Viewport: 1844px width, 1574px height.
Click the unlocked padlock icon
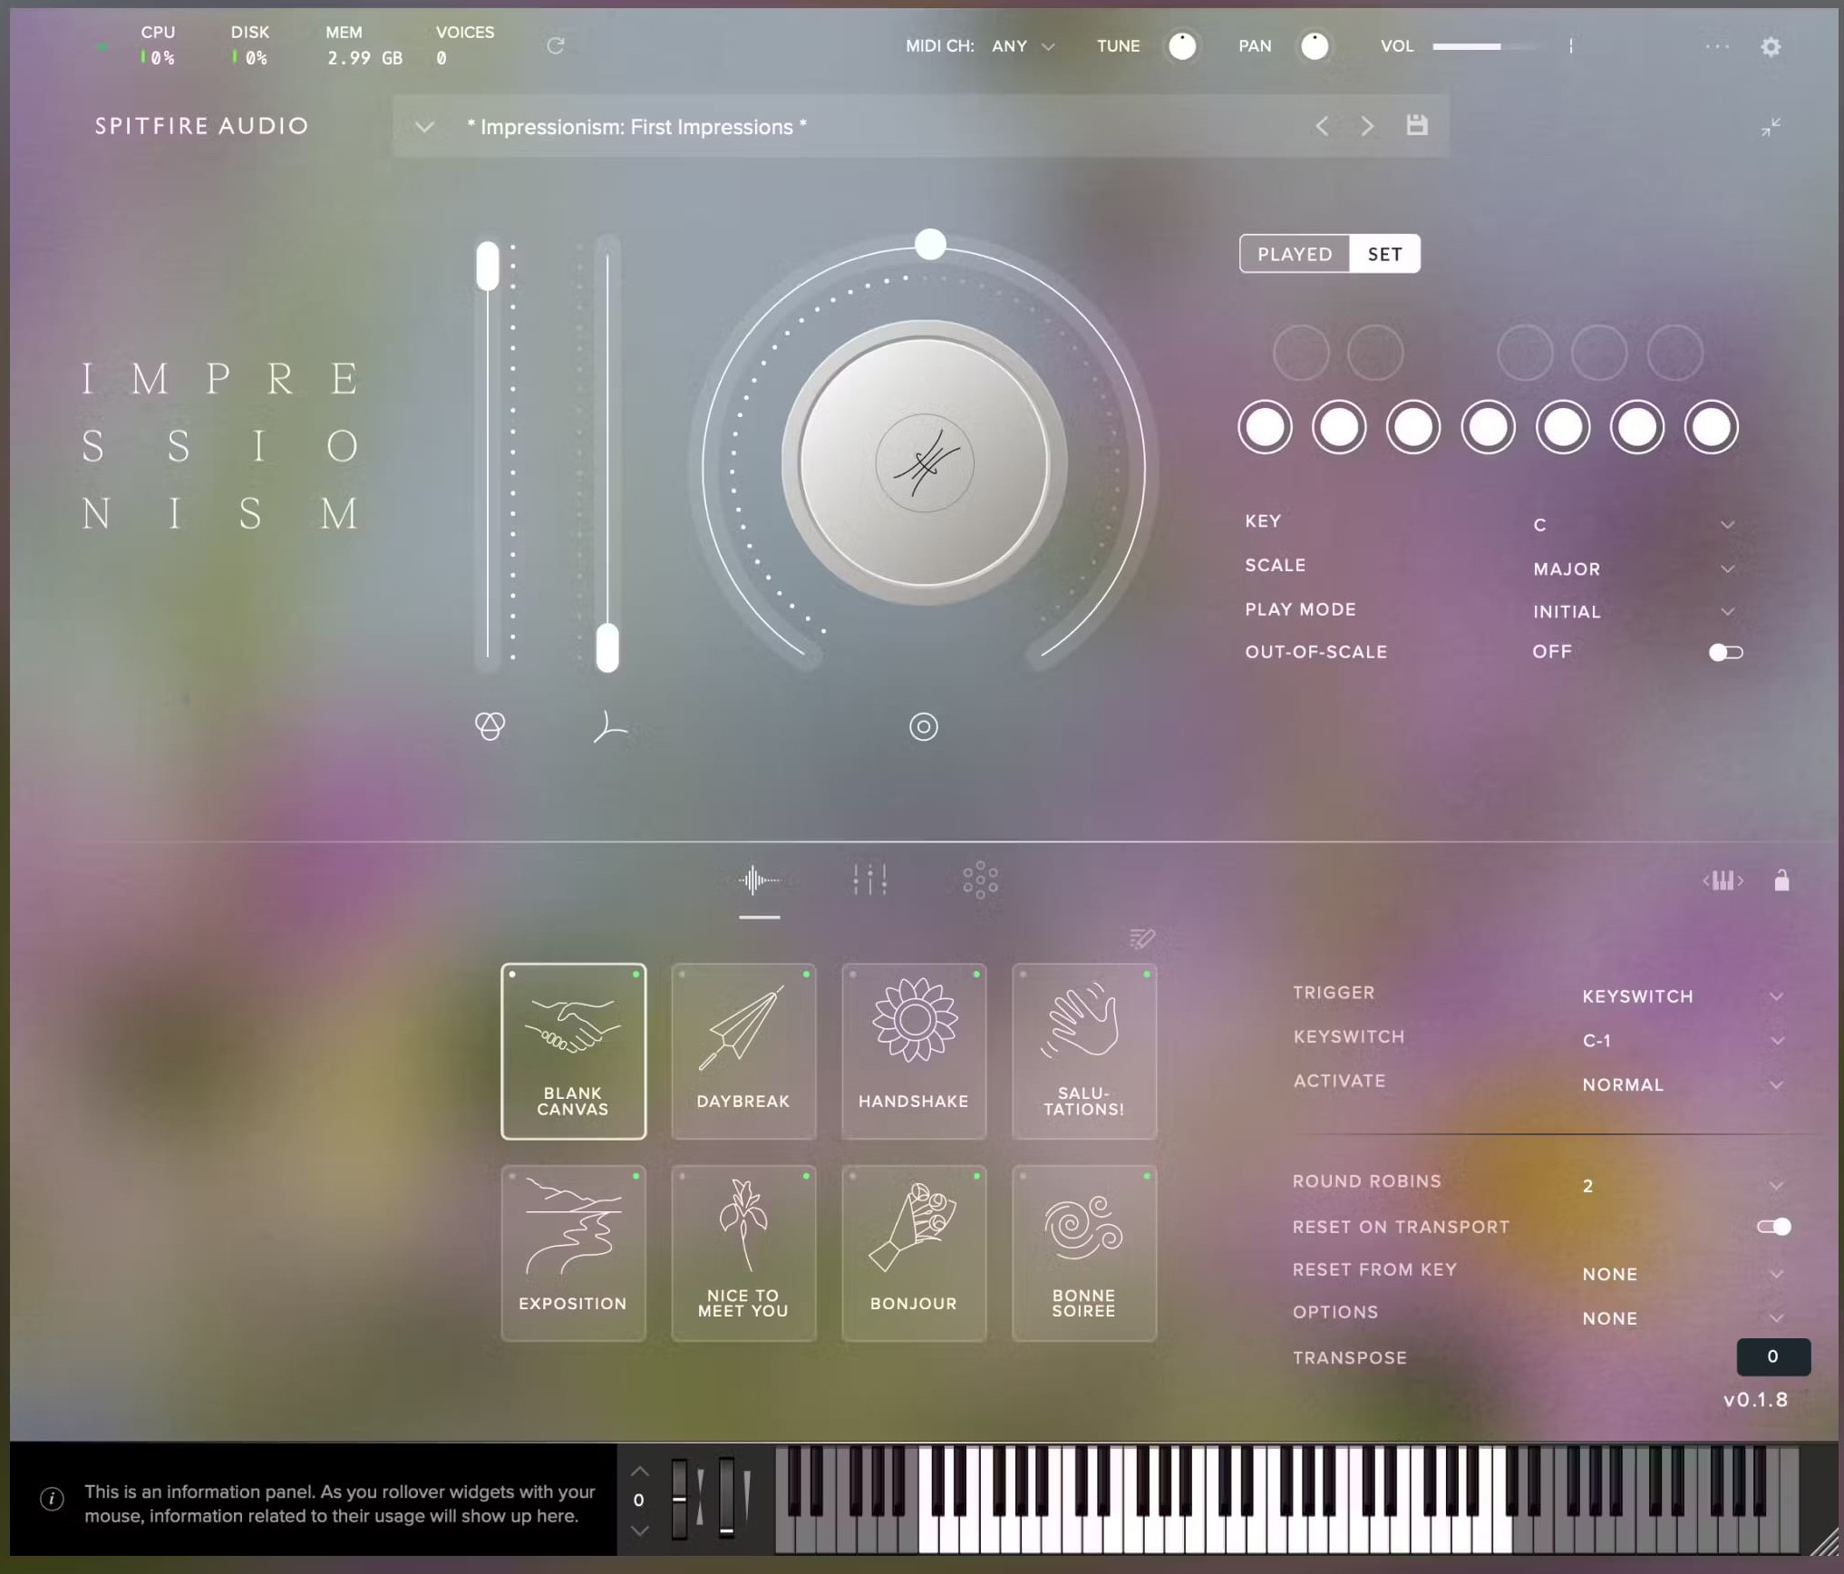1781,880
